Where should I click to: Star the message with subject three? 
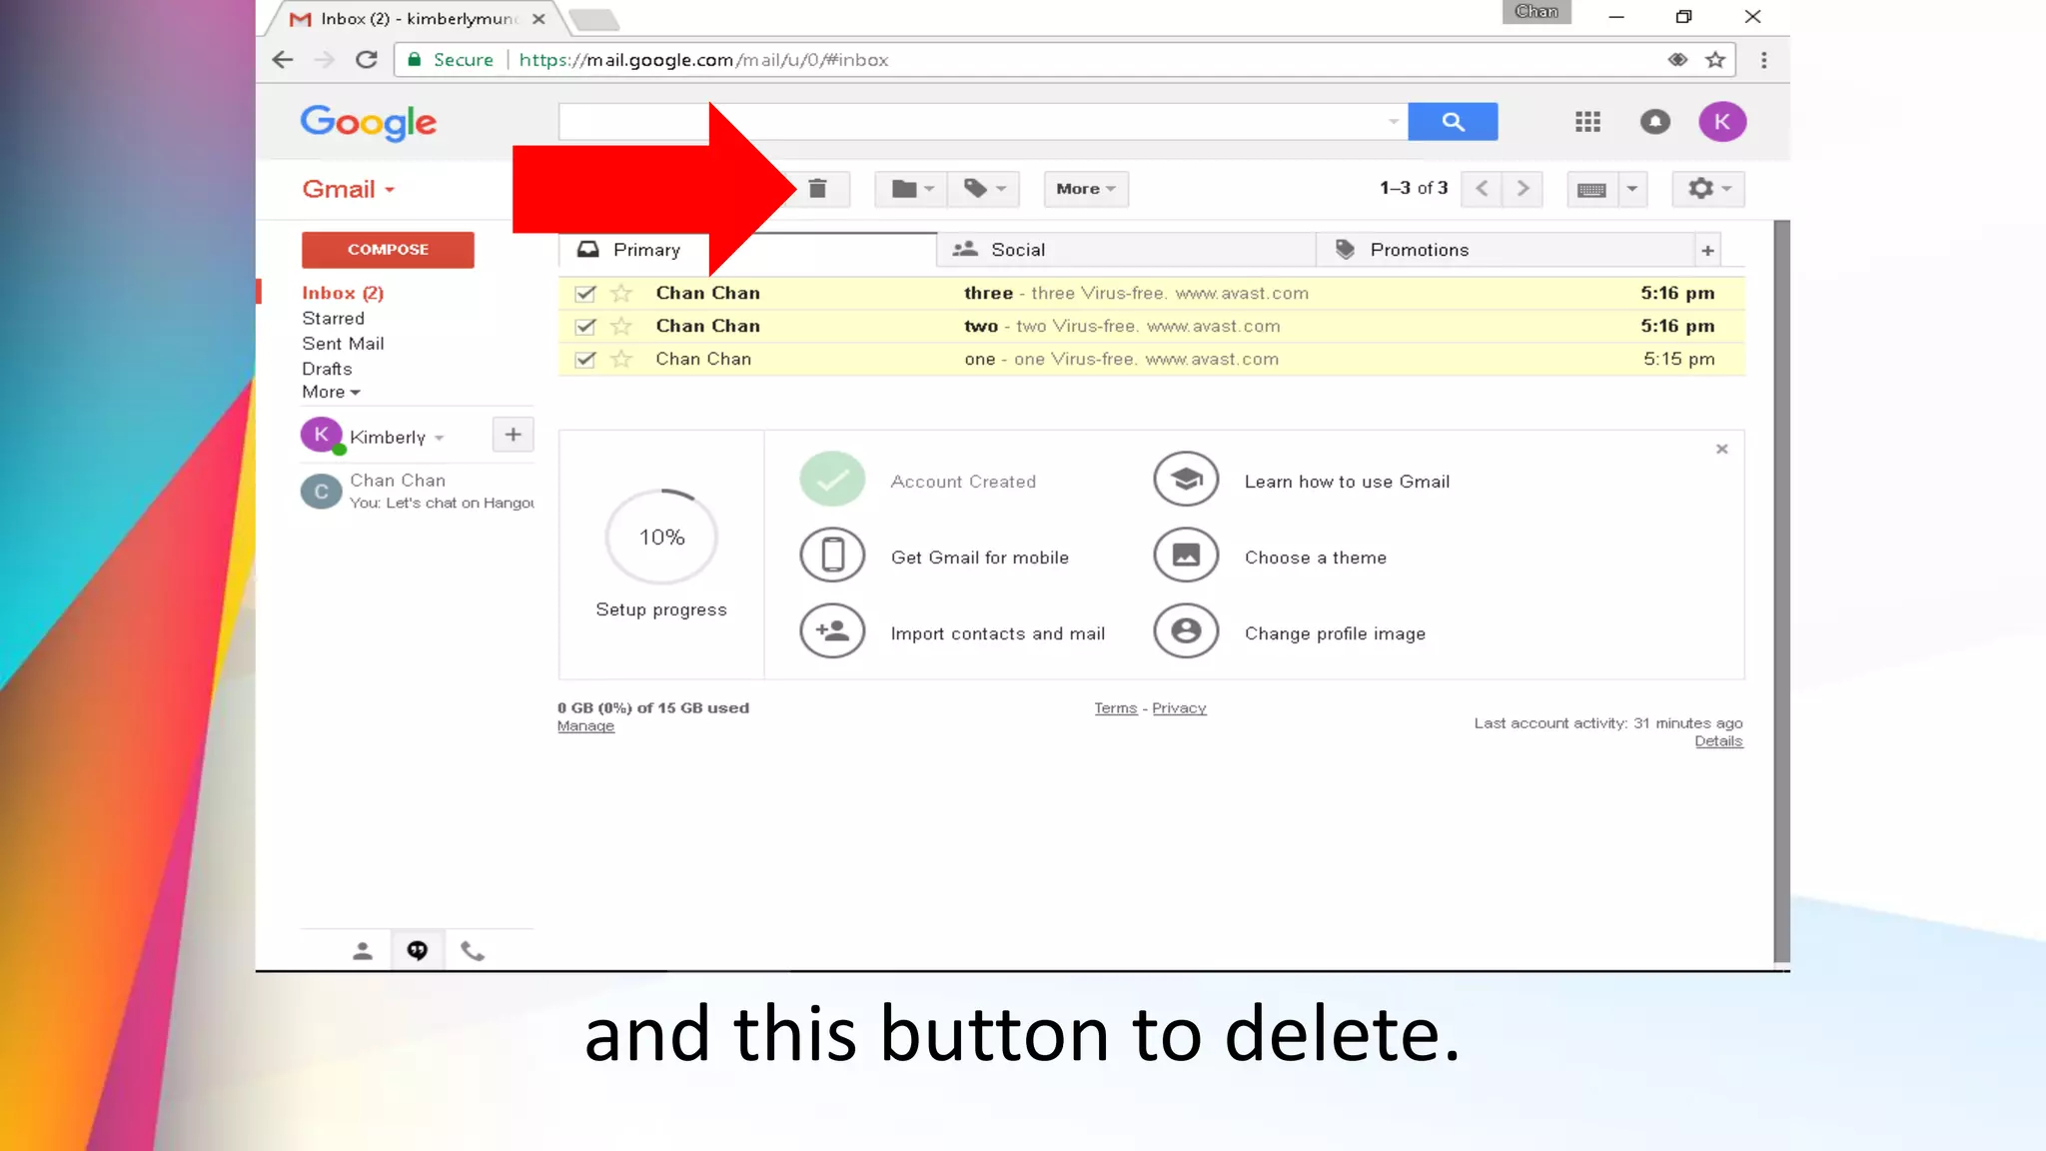[x=621, y=294]
